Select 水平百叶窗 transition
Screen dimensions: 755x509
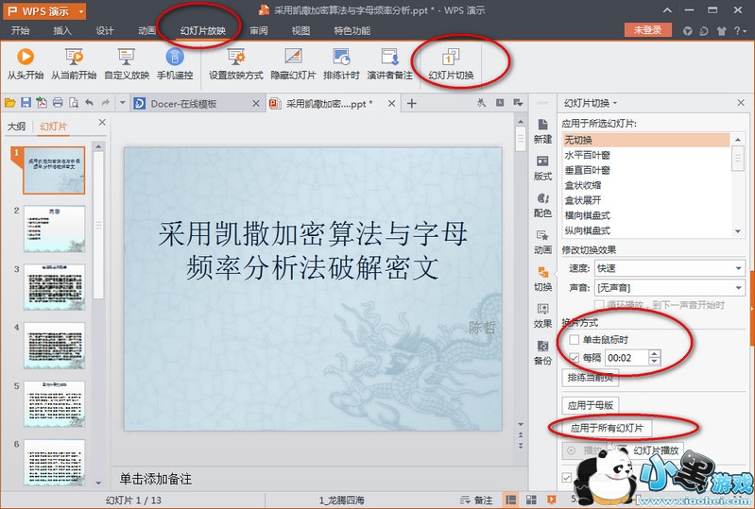tap(645, 155)
